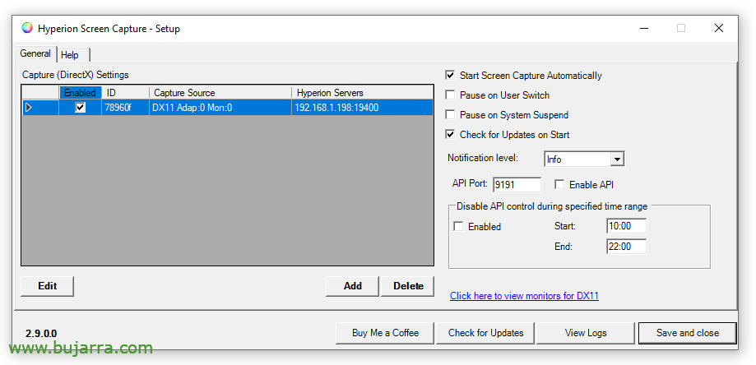The width and height of the screenshot is (756, 365).
Task: Click the ID column header
Action: pos(125,92)
